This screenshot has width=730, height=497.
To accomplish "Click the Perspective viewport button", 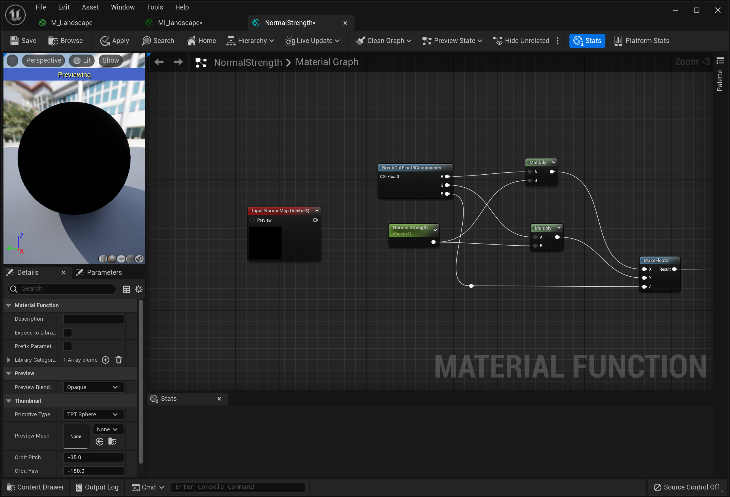I will coord(44,60).
